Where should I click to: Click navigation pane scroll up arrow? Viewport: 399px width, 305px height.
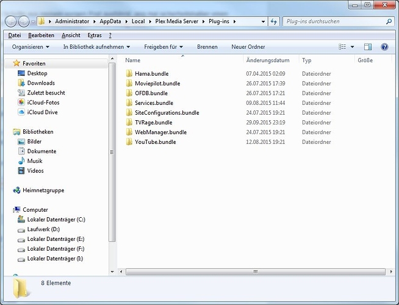112,59
